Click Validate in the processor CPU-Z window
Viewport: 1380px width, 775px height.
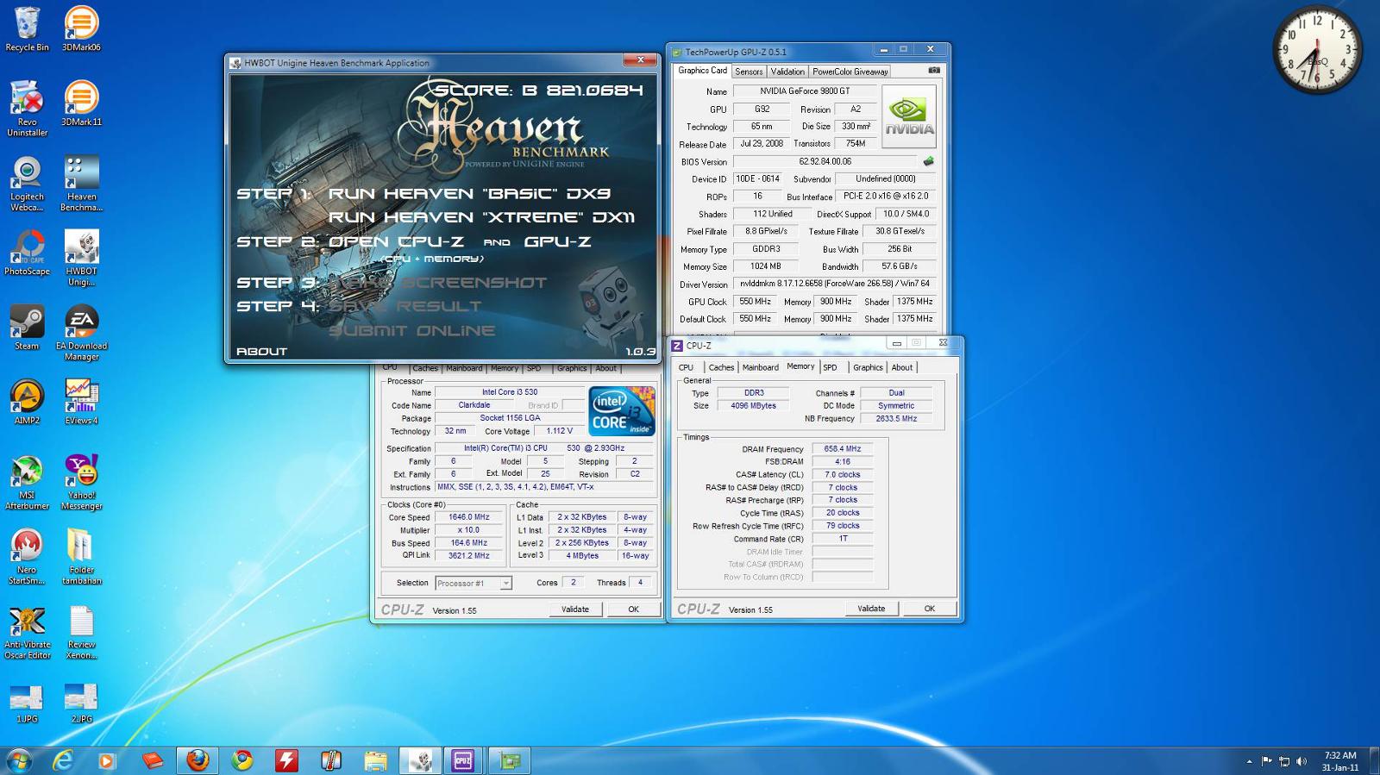click(575, 609)
